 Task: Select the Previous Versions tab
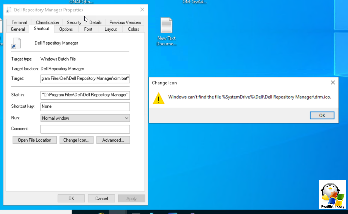coord(125,22)
